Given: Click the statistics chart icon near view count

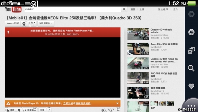Looking at the screenshot, I should click(118, 110).
